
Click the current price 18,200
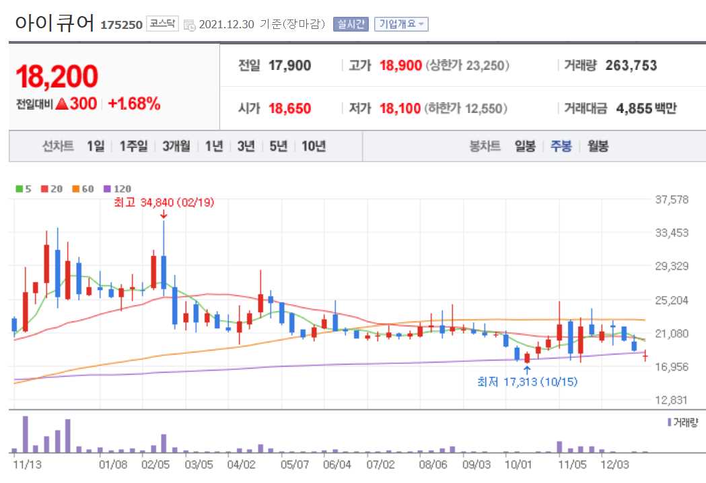[x=57, y=76]
